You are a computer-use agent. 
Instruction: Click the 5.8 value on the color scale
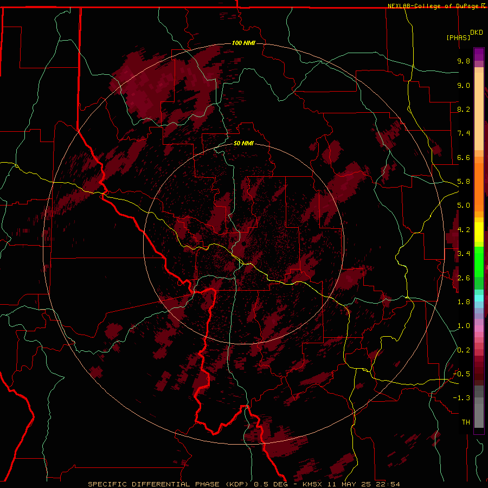coord(464,182)
